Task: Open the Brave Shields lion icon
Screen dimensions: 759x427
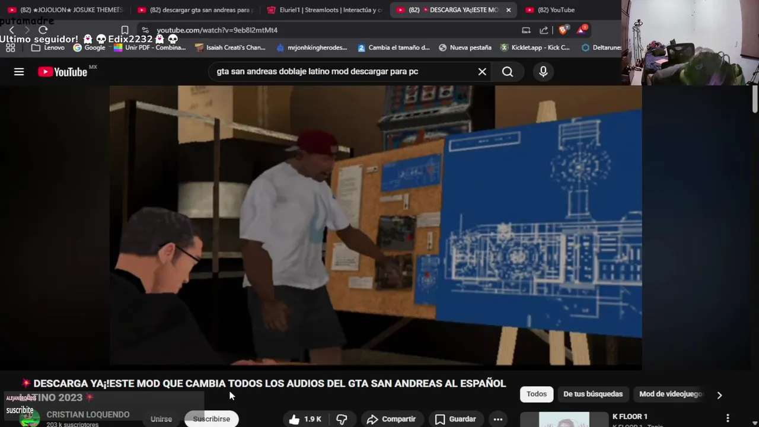Action: pos(563,30)
